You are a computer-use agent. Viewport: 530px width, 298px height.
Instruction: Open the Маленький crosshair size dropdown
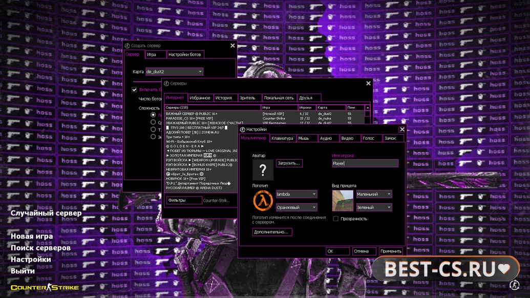374,194
